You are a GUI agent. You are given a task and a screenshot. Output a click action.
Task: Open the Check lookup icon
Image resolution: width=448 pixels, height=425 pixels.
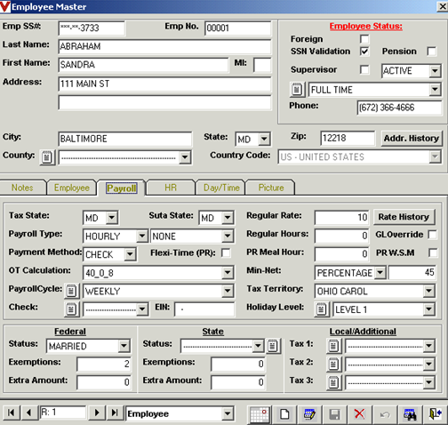point(71,309)
